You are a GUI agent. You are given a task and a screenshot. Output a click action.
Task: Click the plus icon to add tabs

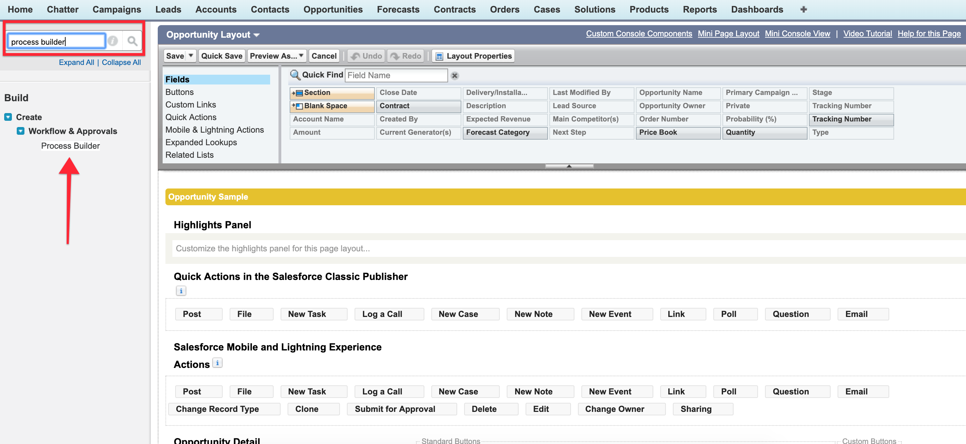coord(803,9)
